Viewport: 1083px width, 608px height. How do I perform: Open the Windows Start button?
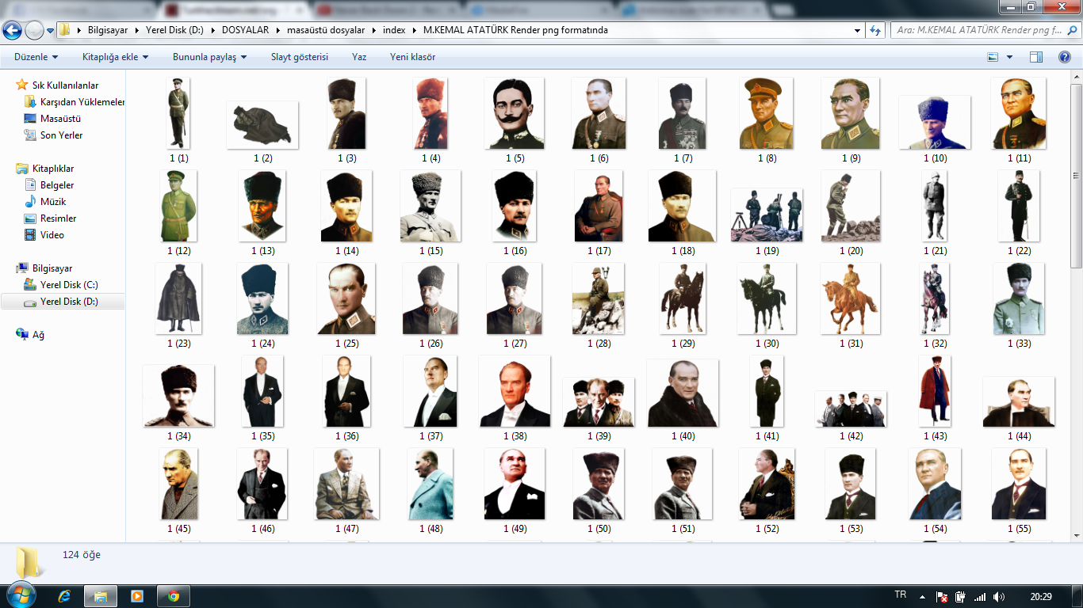click(21, 595)
